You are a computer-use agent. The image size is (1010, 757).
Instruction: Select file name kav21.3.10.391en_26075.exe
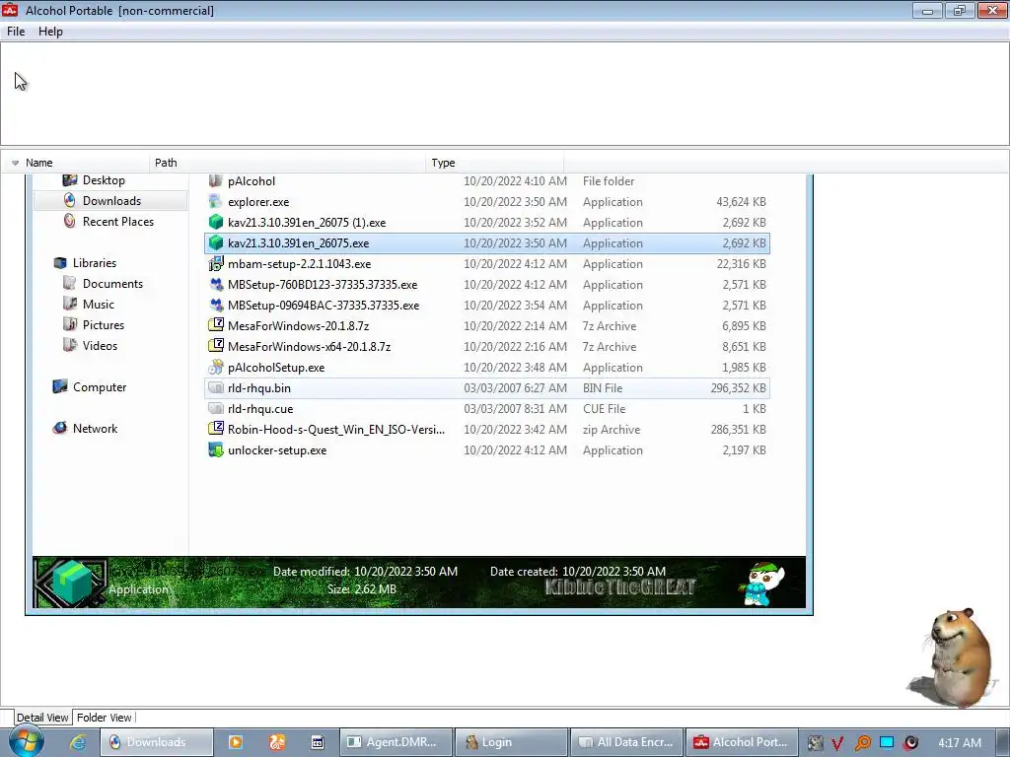tap(298, 243)
